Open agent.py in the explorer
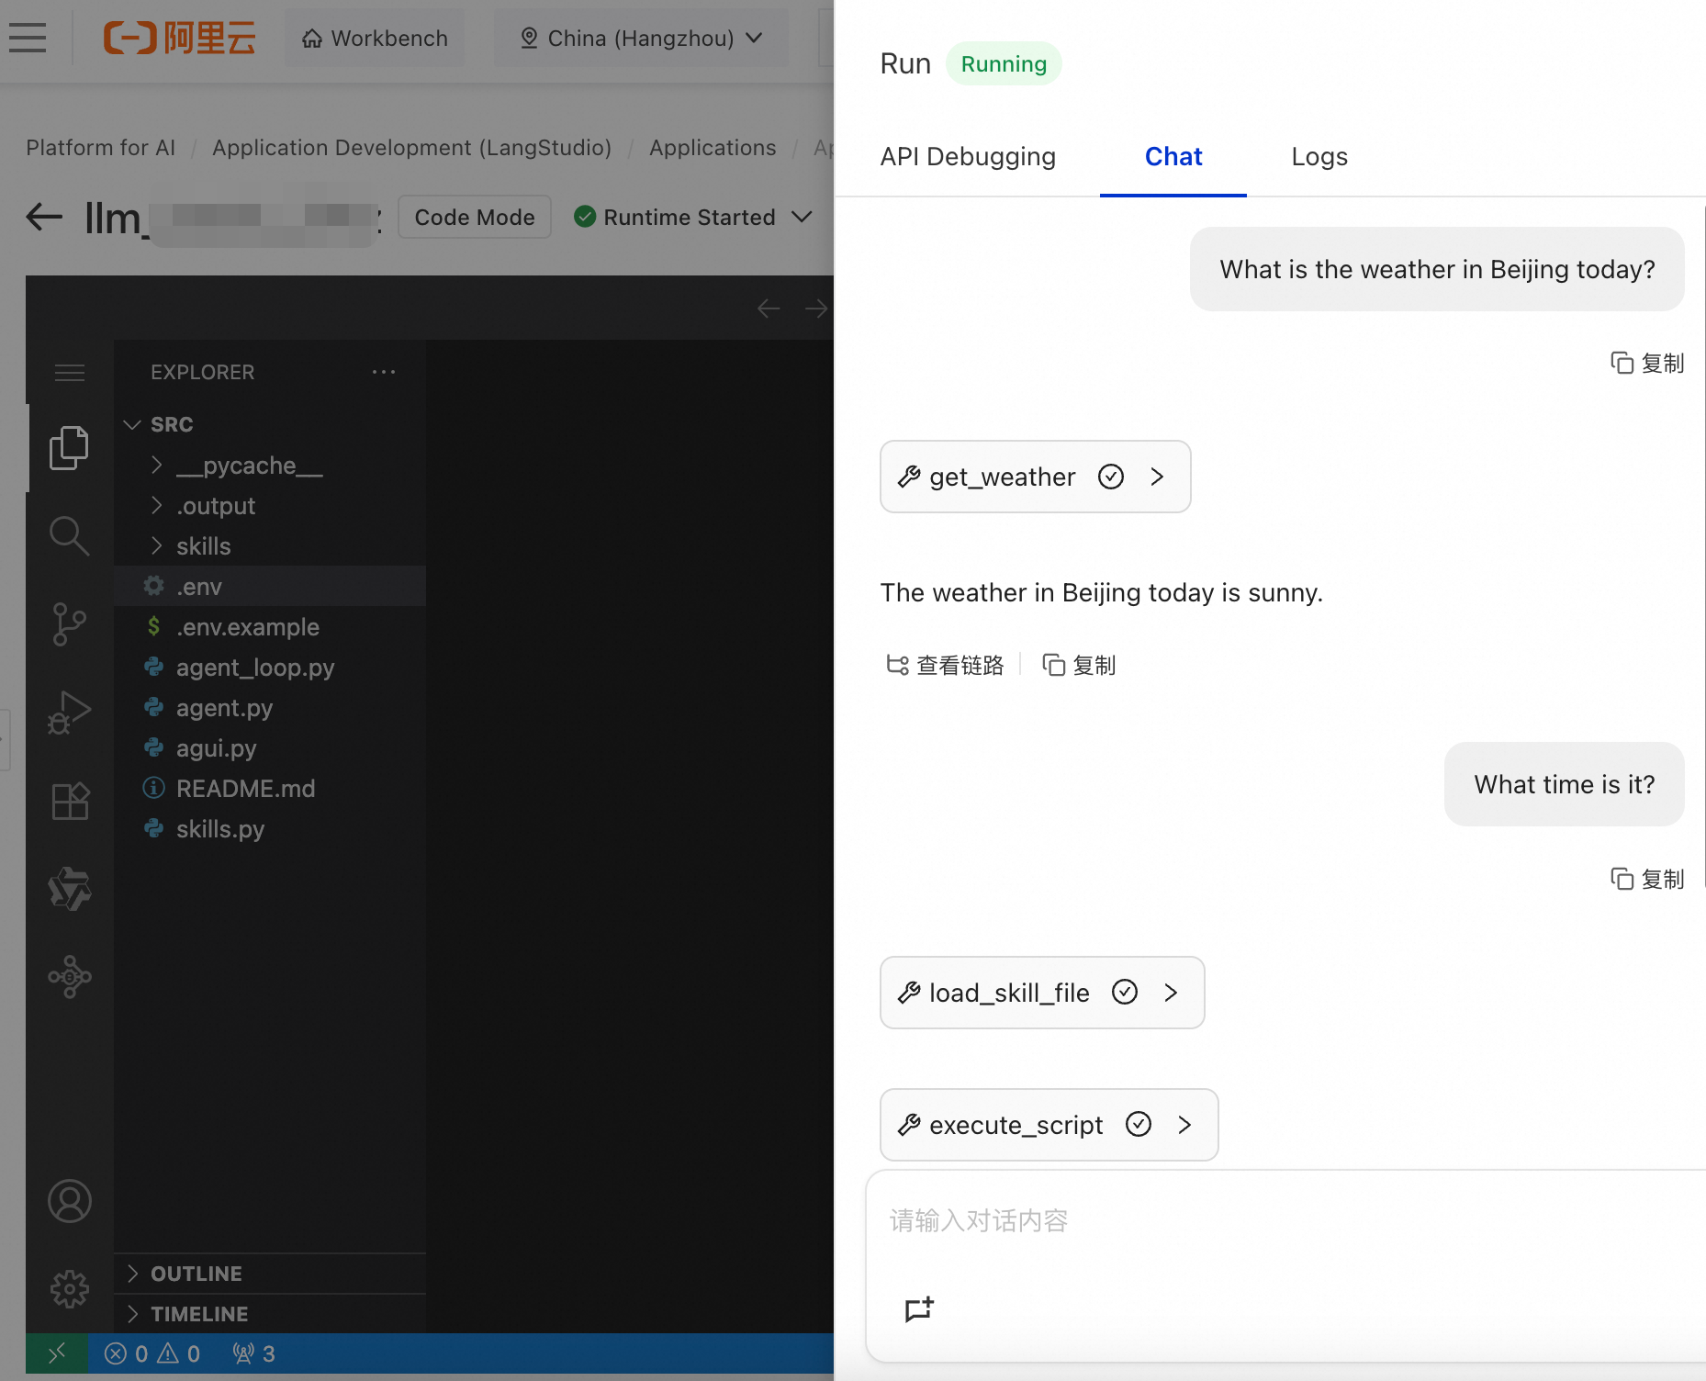The image size is (1706, 1381). pos(270,708)
